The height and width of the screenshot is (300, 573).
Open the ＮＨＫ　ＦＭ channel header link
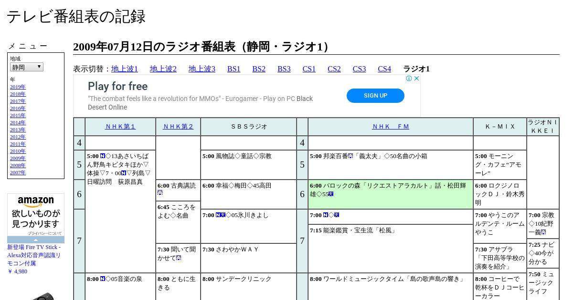coord(391,127)
